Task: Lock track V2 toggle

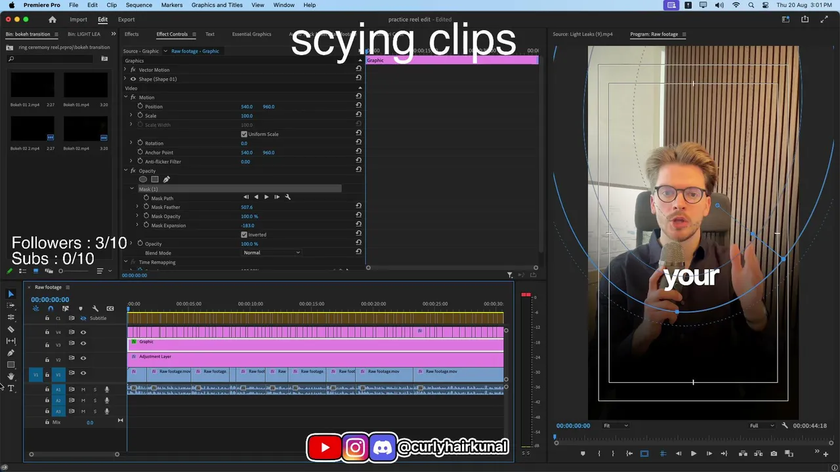Action: (47, 359)
